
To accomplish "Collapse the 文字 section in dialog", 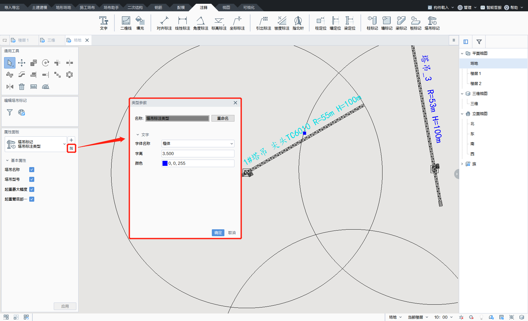I will (x=138, y=135).
